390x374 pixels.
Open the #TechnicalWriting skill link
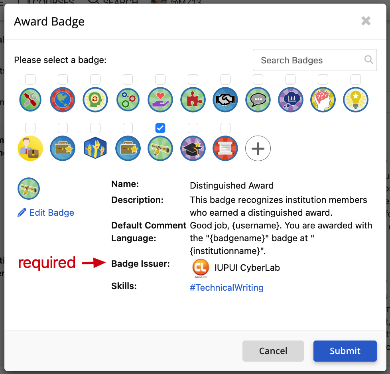[227, 287]
